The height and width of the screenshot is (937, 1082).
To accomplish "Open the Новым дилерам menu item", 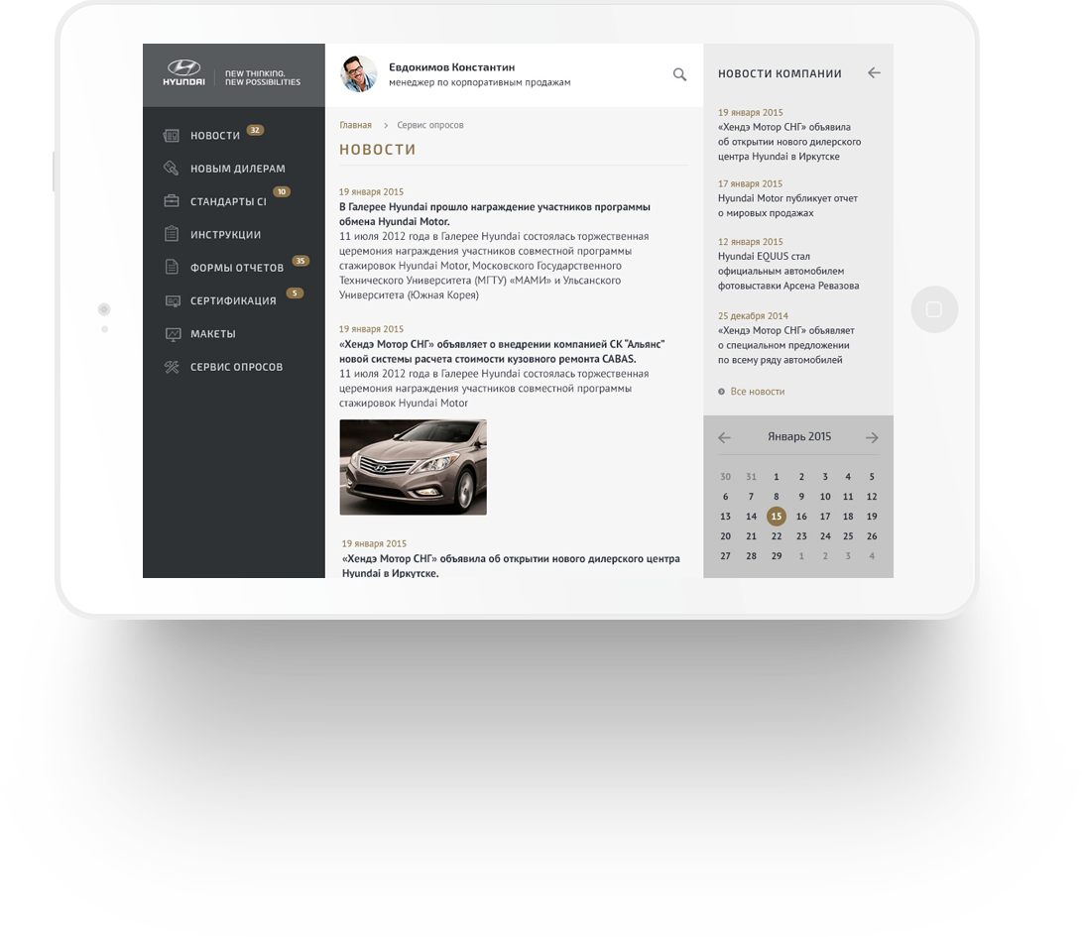I will tap(237, 169).
